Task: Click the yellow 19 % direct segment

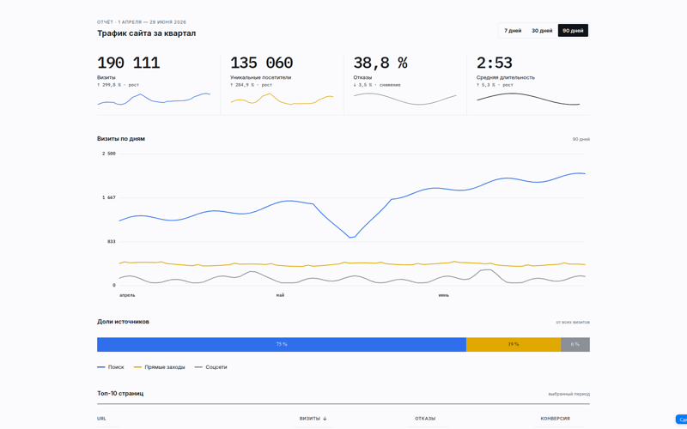Action: [514, 345]
